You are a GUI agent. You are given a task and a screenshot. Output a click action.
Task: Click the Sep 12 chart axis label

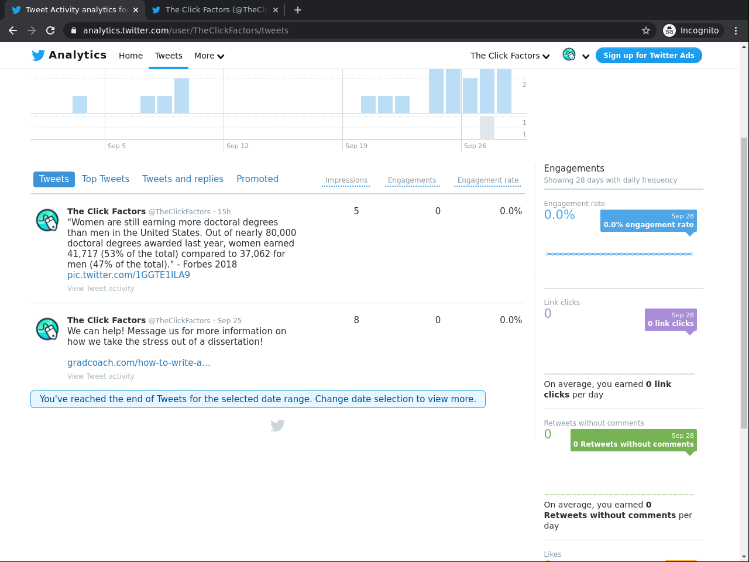(238, 146)
